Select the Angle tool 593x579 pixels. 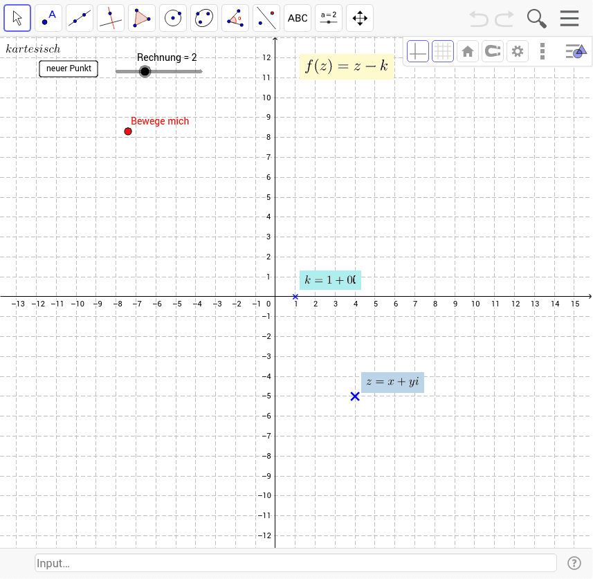tap(235, 18)
